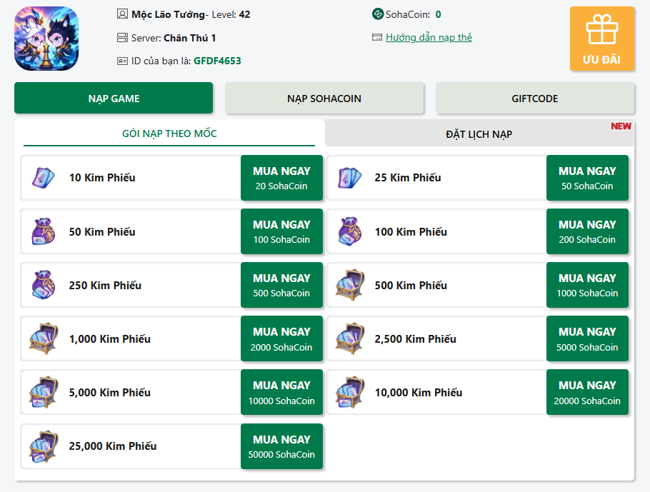
Task: Click the 500 Kim Phiếu chest icon
Action: [x=350, y=285]
